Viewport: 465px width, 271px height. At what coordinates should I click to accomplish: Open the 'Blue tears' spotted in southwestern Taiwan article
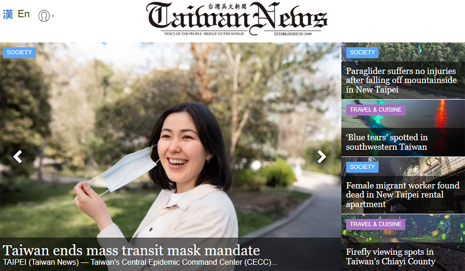pos(387,142)
